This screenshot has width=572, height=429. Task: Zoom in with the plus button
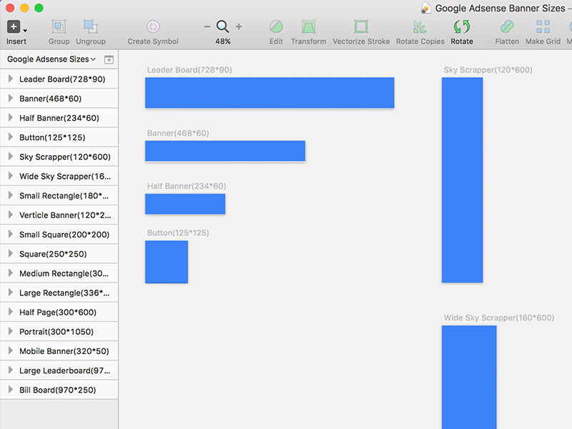pos(239,26)
